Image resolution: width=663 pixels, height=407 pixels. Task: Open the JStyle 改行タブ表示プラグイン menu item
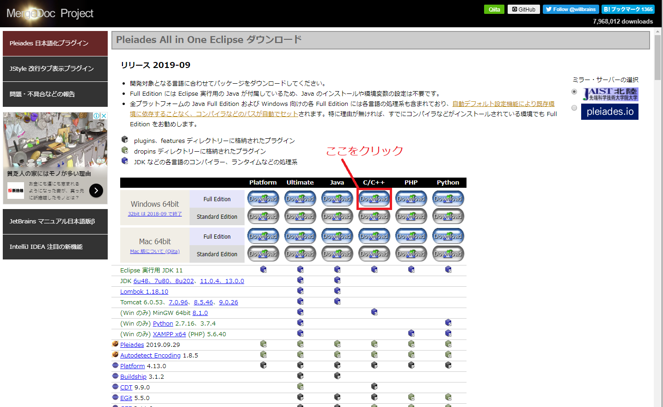(55, 69)
